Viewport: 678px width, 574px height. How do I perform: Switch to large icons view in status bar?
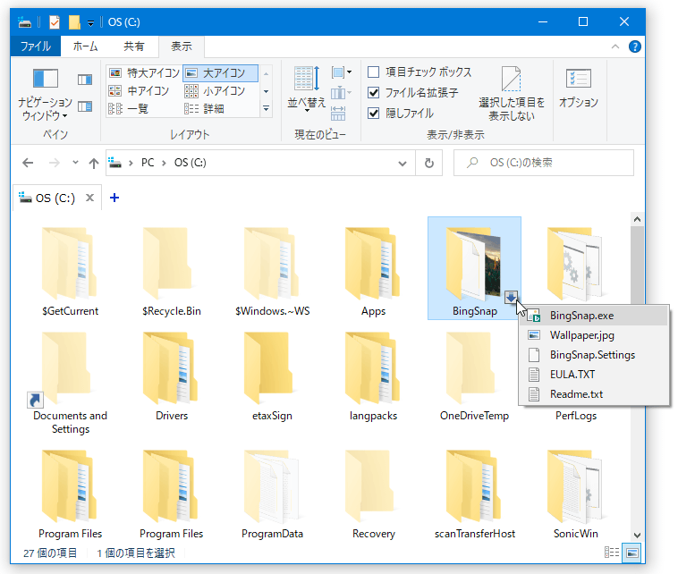pyautogui.click(x=631, y=553)
